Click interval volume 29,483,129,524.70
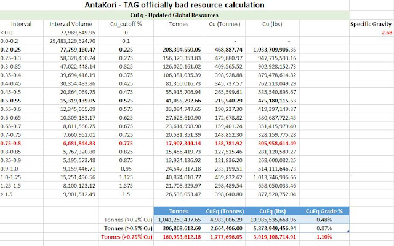The height and width of the screenshot is (246, 394). tap(73, 41)
